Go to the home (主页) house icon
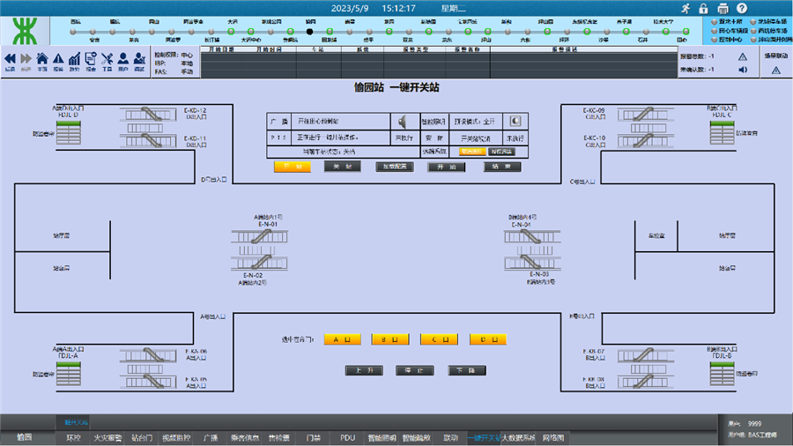Viewport: 793px width, 446px height. [42, 59]
